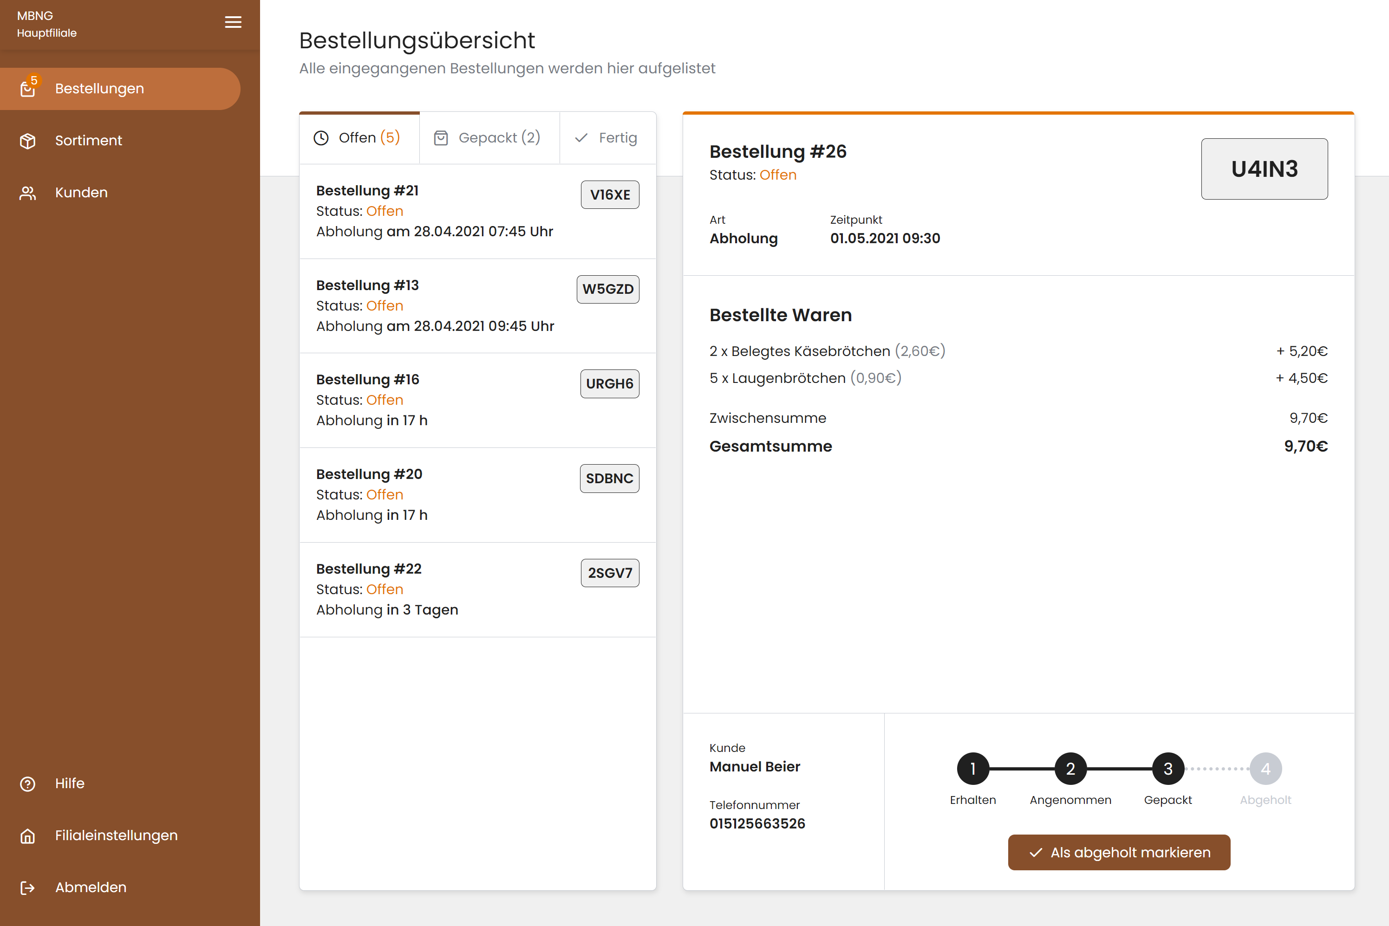Open the Bestellungen orders icon
This screenshot has height=926, width=1389.
pos(28,89)
